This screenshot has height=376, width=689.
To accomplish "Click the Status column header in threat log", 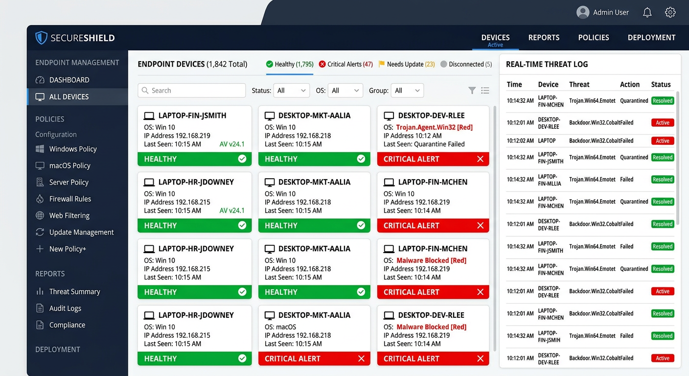I will tap(661, 84).
